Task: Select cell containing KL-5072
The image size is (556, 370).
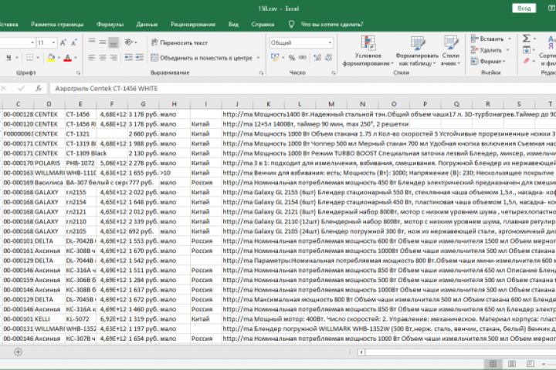Action: 80,318
